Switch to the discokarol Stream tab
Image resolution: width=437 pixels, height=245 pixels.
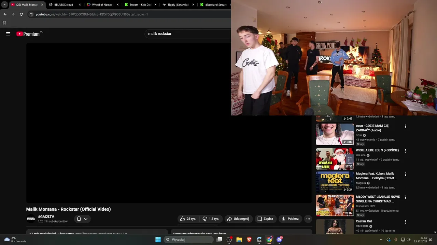click(x=215, y=5)
